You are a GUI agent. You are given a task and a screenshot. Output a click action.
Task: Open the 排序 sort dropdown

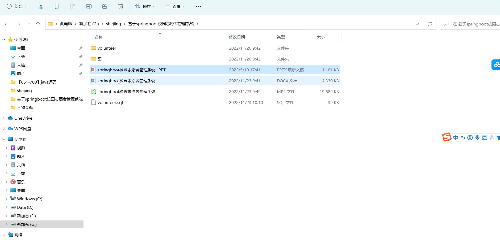point(145,6)
